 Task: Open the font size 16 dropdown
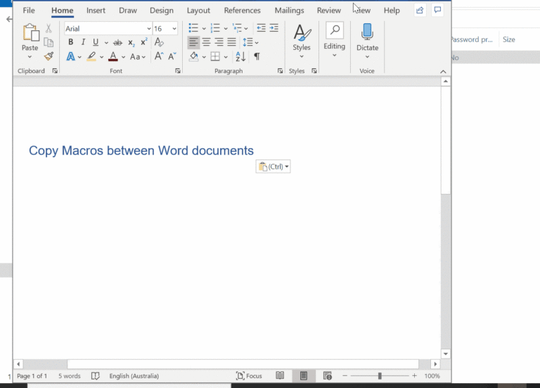point(174,29)
